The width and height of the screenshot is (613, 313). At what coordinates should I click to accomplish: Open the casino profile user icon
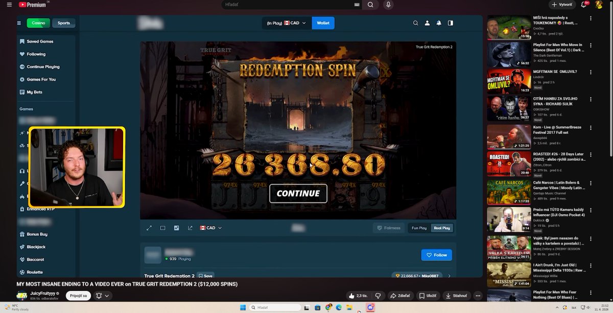pyautogui.click(x=427, y=23)
